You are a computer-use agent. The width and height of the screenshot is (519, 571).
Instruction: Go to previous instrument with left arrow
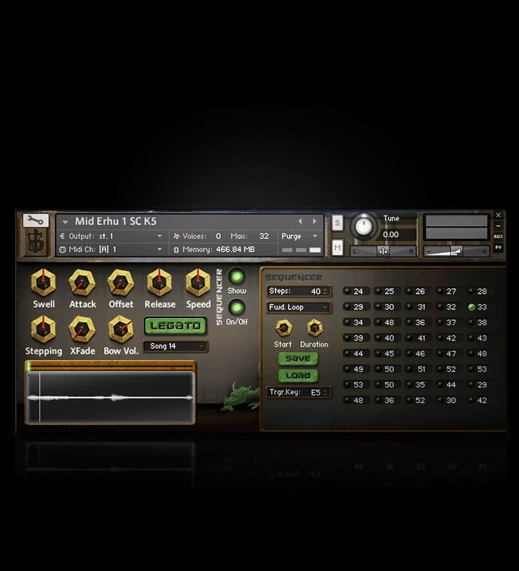301,221
